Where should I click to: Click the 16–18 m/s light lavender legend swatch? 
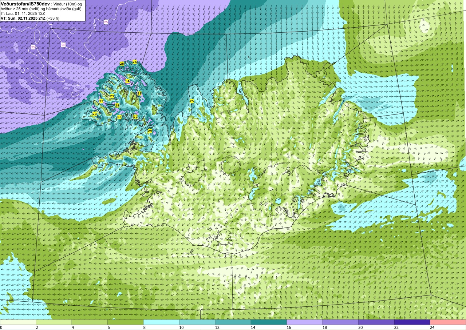305,322
